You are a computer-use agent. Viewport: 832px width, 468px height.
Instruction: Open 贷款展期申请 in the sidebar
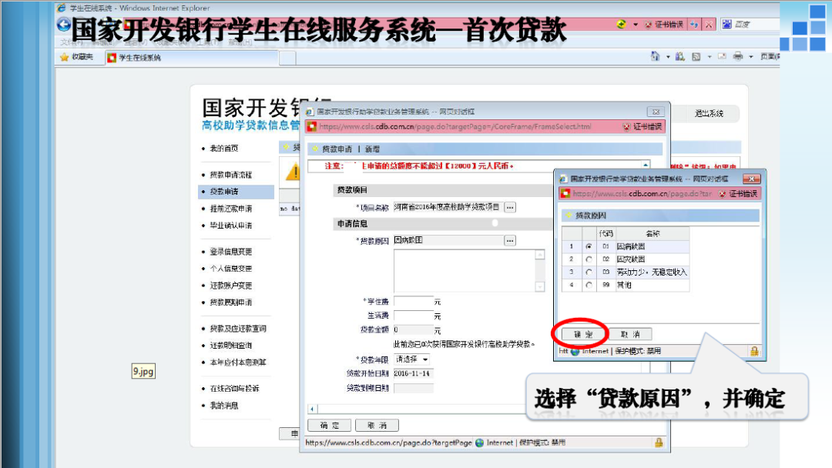(x=231, y=303)
